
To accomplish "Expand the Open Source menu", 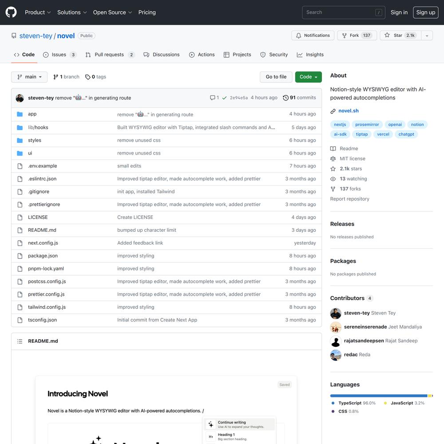I will tap(112, 12).
